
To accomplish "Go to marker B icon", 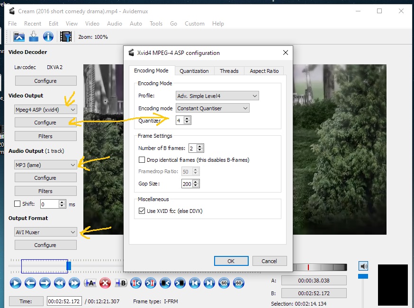I will (x=151, y=283).
